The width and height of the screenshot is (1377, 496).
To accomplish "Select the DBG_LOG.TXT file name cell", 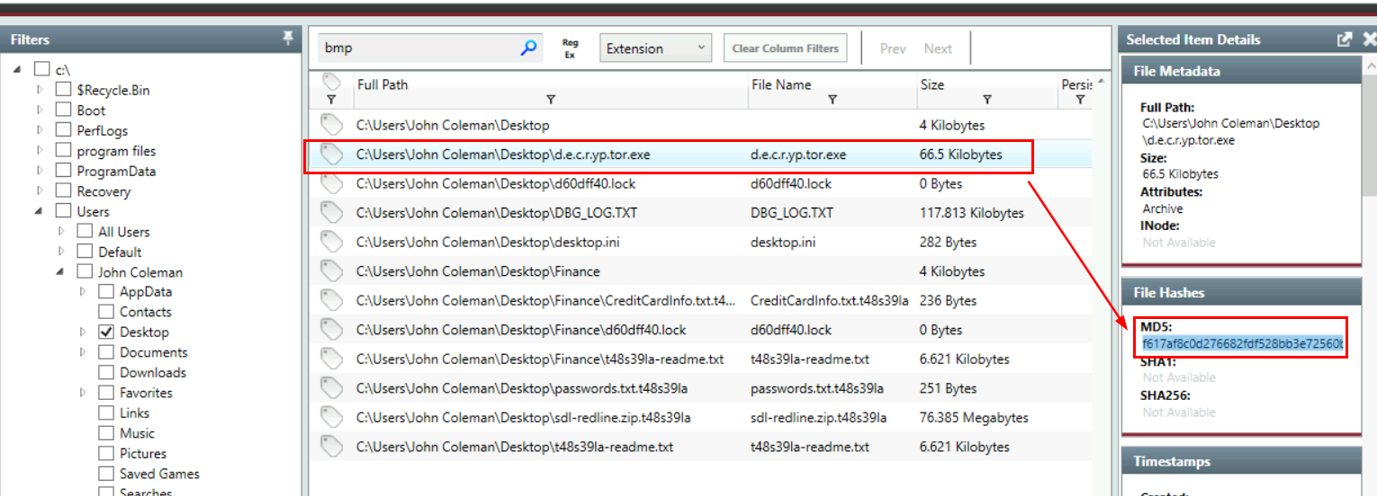I will pyautogui.click(x=792, y=213).
